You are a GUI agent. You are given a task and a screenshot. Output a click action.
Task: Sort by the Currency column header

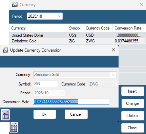(x=38, y=28)
